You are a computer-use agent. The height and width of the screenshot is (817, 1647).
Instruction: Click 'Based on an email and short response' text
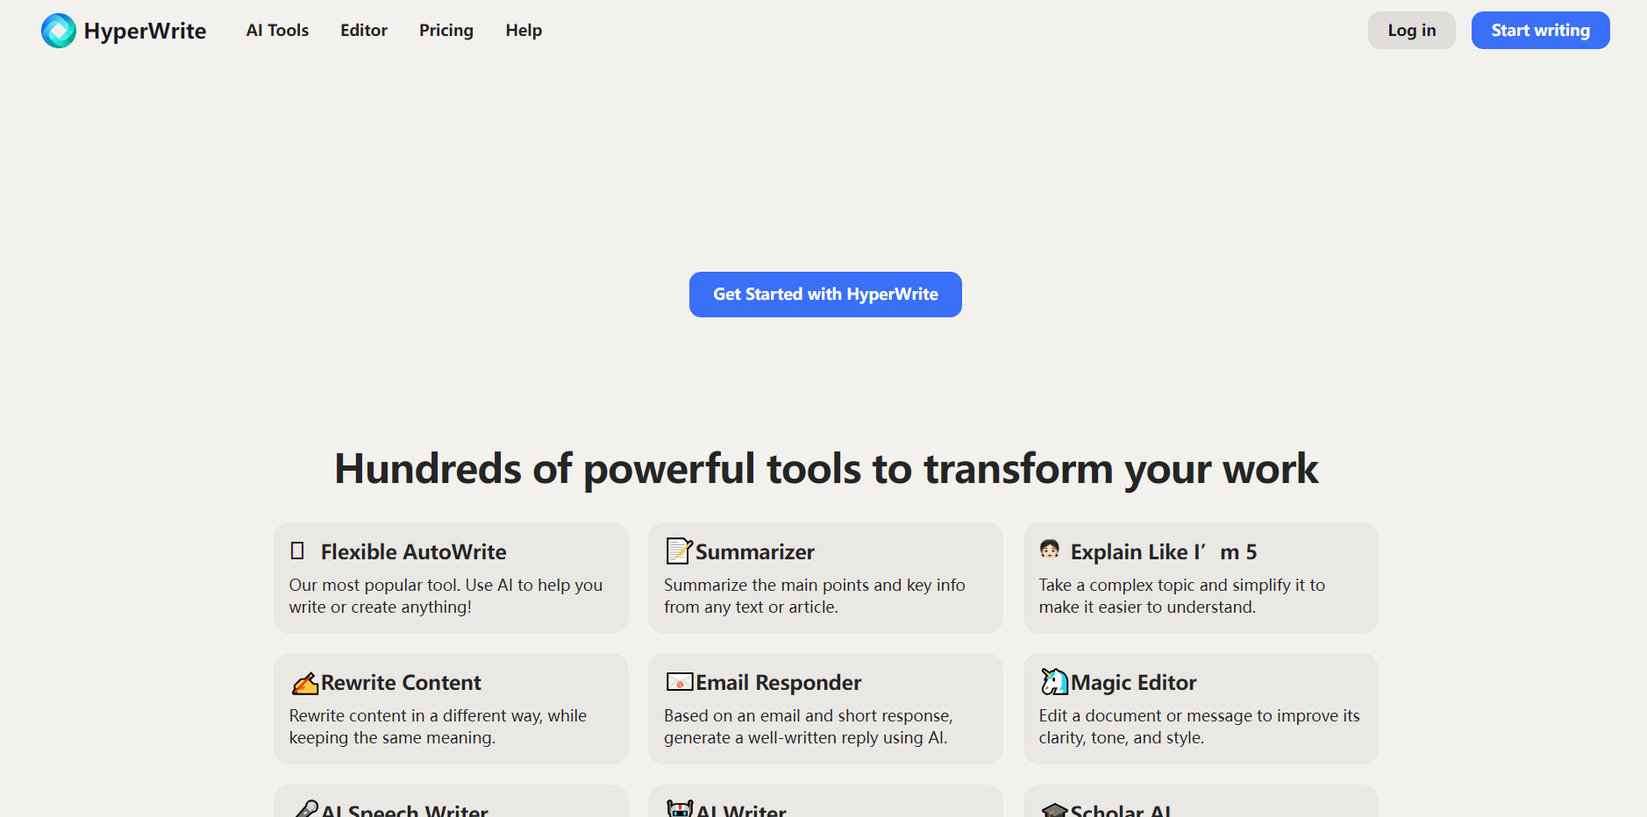[x=808, y=727]
